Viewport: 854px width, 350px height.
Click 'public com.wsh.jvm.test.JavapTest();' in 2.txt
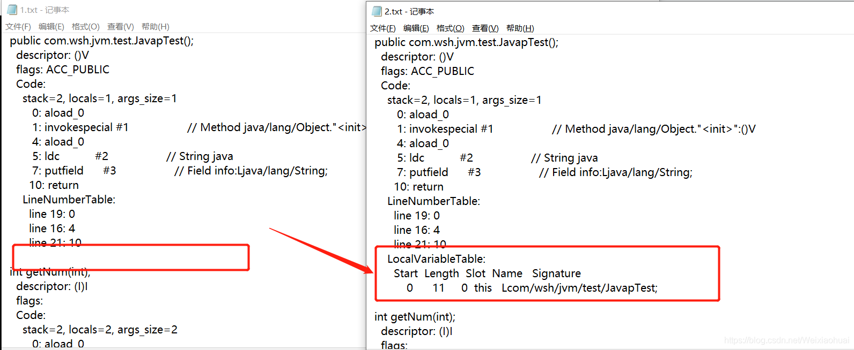pyautogui.click(x=467, y=42)
